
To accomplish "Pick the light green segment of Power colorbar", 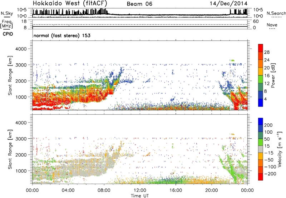I will click(x=261, y=79).
